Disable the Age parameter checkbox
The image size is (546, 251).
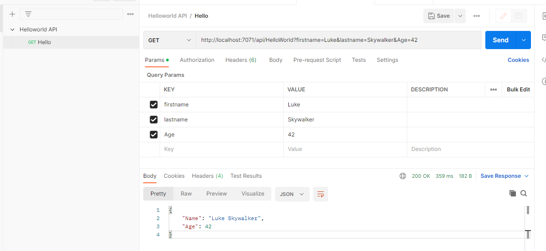tap(154, 135)
